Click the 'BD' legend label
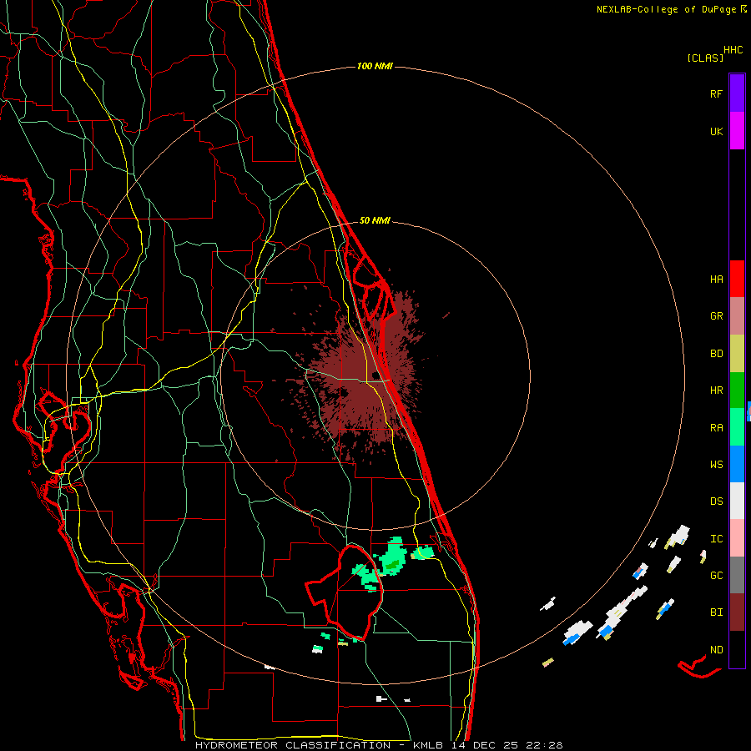The width and height of the screenshot is (751, 751). pos(716,354)
